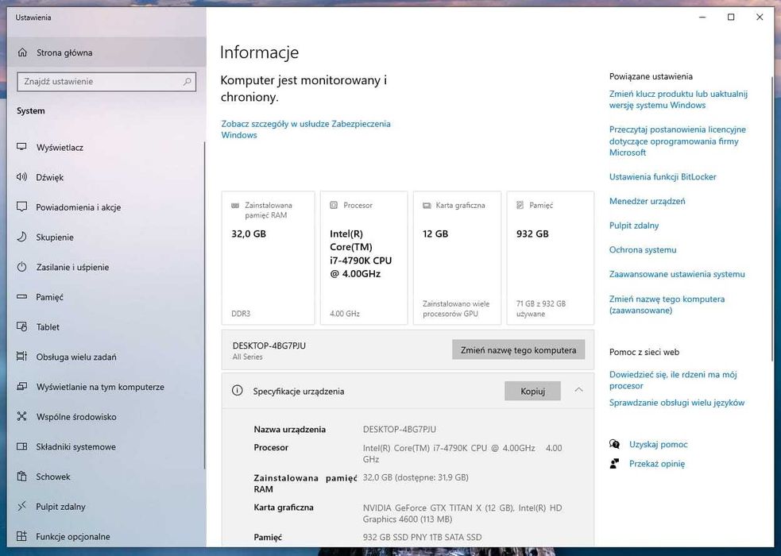
Task: Click the Uzyskaj pomoc chat icon
Action: click(615, 444)
